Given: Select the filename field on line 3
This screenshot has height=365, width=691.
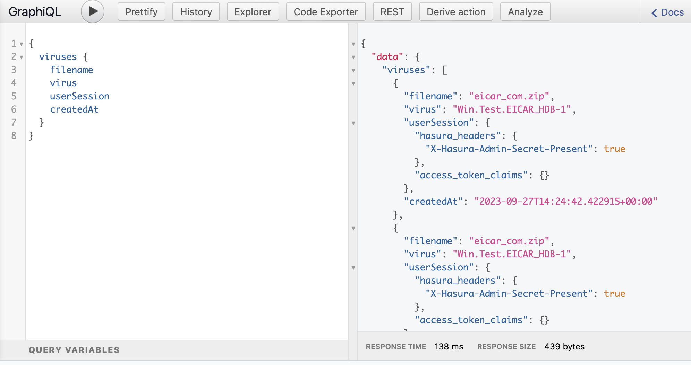Looking at the screenshot, I should (72, 70).
